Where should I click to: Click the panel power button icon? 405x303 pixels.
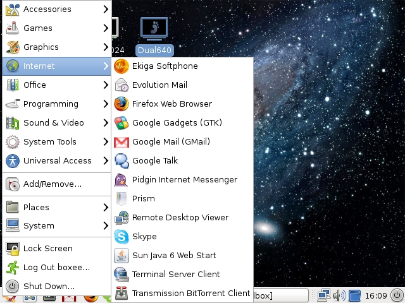click(x=397, y=295)
